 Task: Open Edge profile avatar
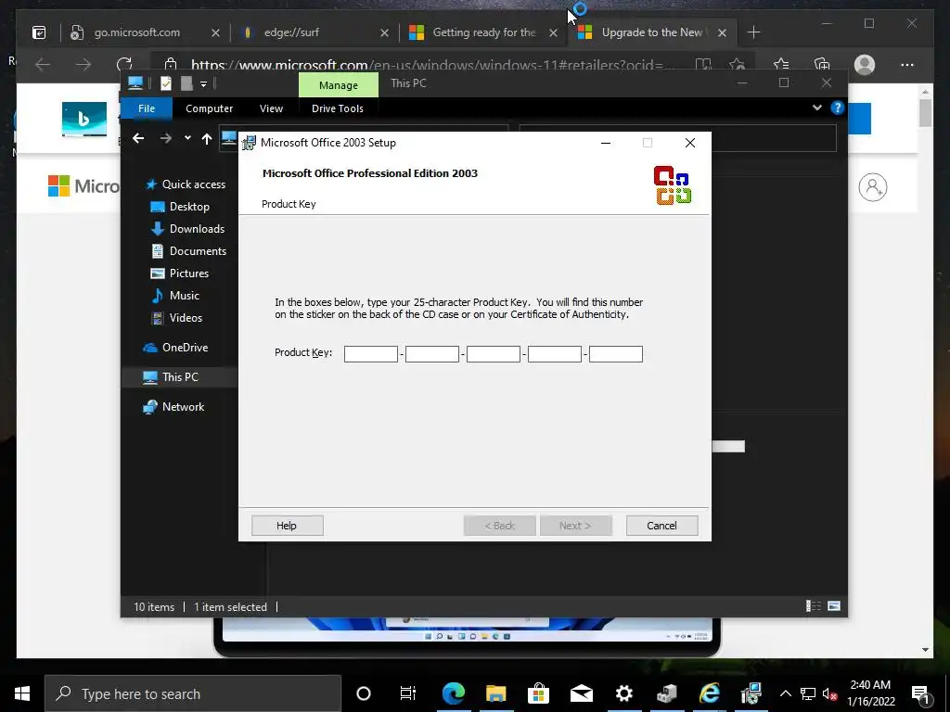pos(865,64)
